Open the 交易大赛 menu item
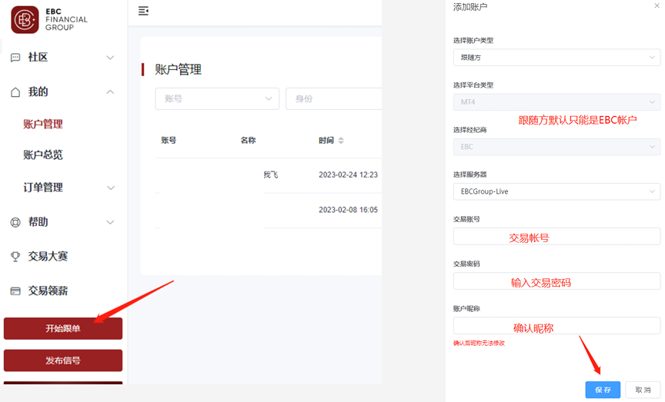665x402 pixels. [48, 256]
